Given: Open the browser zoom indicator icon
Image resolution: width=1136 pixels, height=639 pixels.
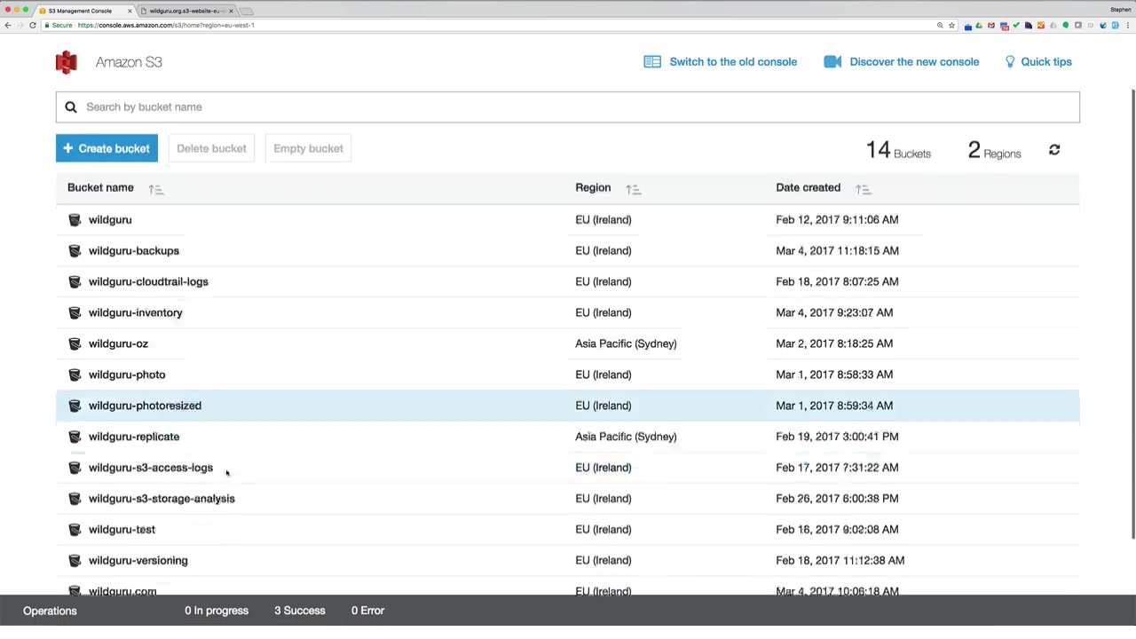Looking at the screenshot, I should [940, 26].
